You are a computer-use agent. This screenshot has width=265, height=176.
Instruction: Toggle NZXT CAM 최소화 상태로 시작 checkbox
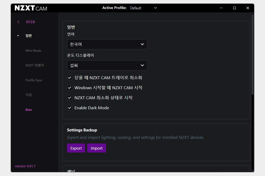(70, 98)
